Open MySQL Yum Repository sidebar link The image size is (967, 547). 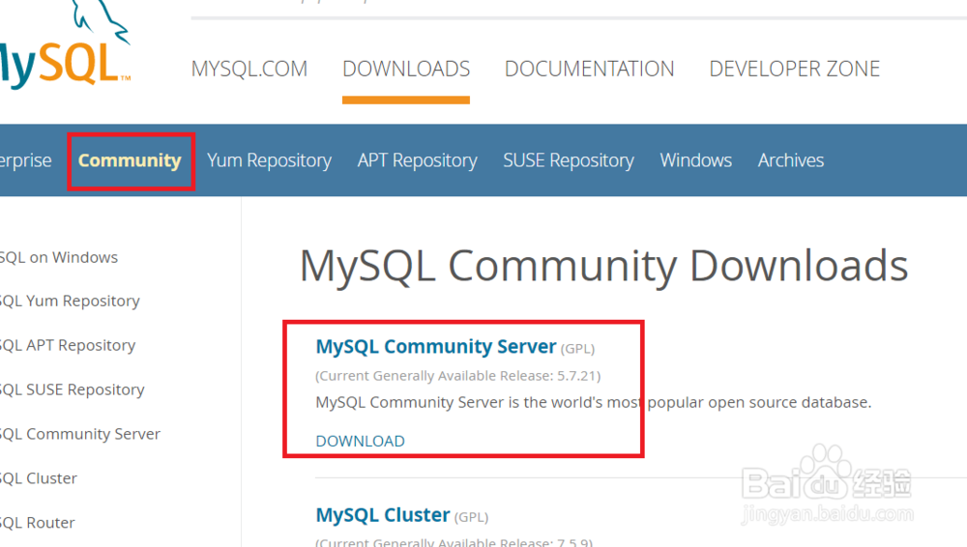point(70,301)
